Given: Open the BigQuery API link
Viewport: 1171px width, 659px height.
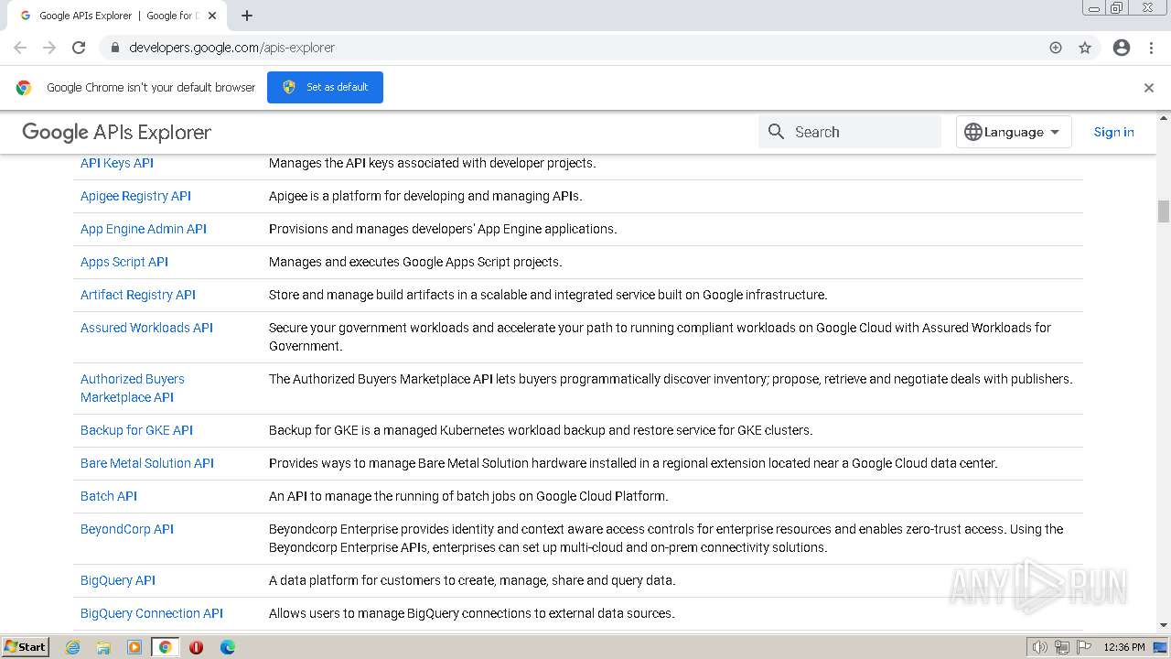Looking at the screenshot, I should [x=118, y=580].
